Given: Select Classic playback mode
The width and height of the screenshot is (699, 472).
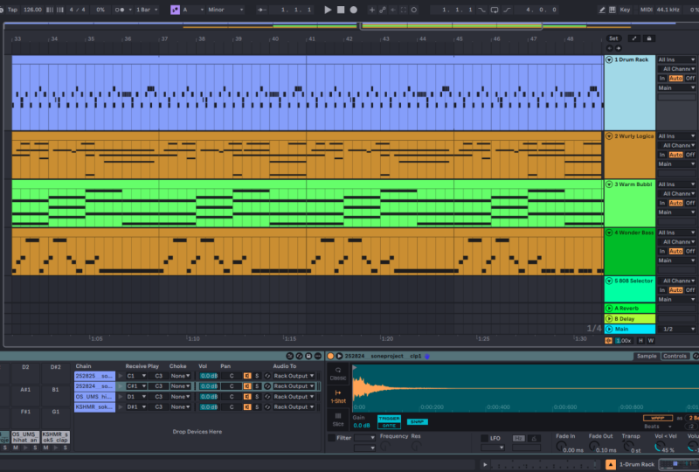Looking at the screenshot, I should [x=338, y=374].
